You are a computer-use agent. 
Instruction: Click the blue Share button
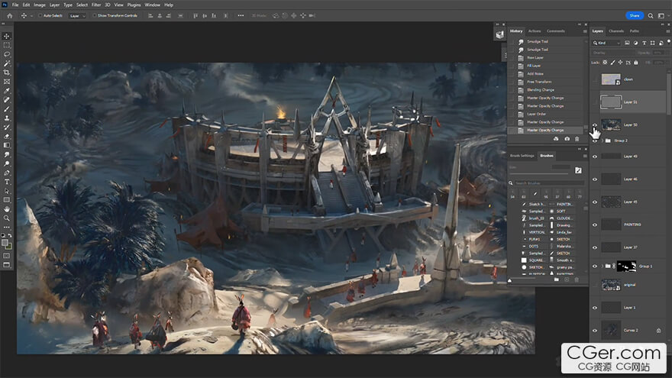[x=635, y=15]
